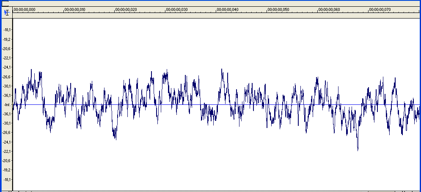
Task: Click the -24,1 label above the -Inf. line
Action: coord(7,67)
